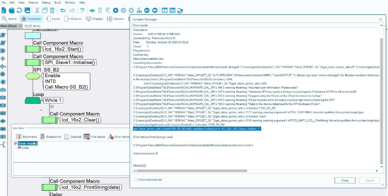Viewport: 388px width, 196px height.
Task: Select the C code icon in sidebar
Action: [3, 137]
